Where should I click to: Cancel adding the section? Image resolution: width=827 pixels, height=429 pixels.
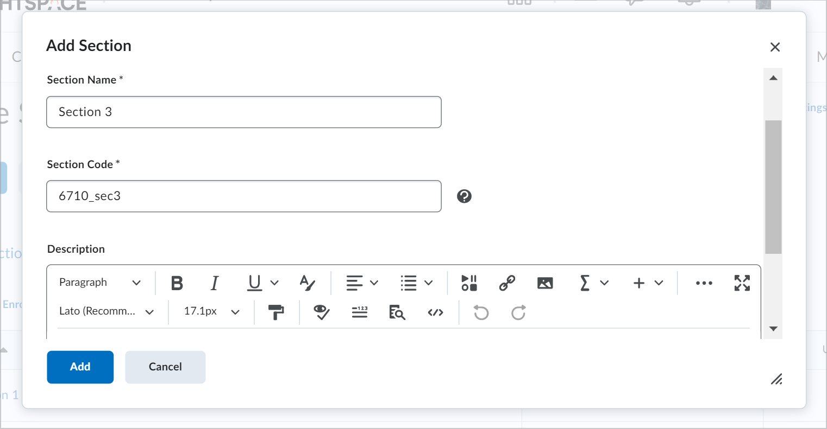click(x=165, y=367)
